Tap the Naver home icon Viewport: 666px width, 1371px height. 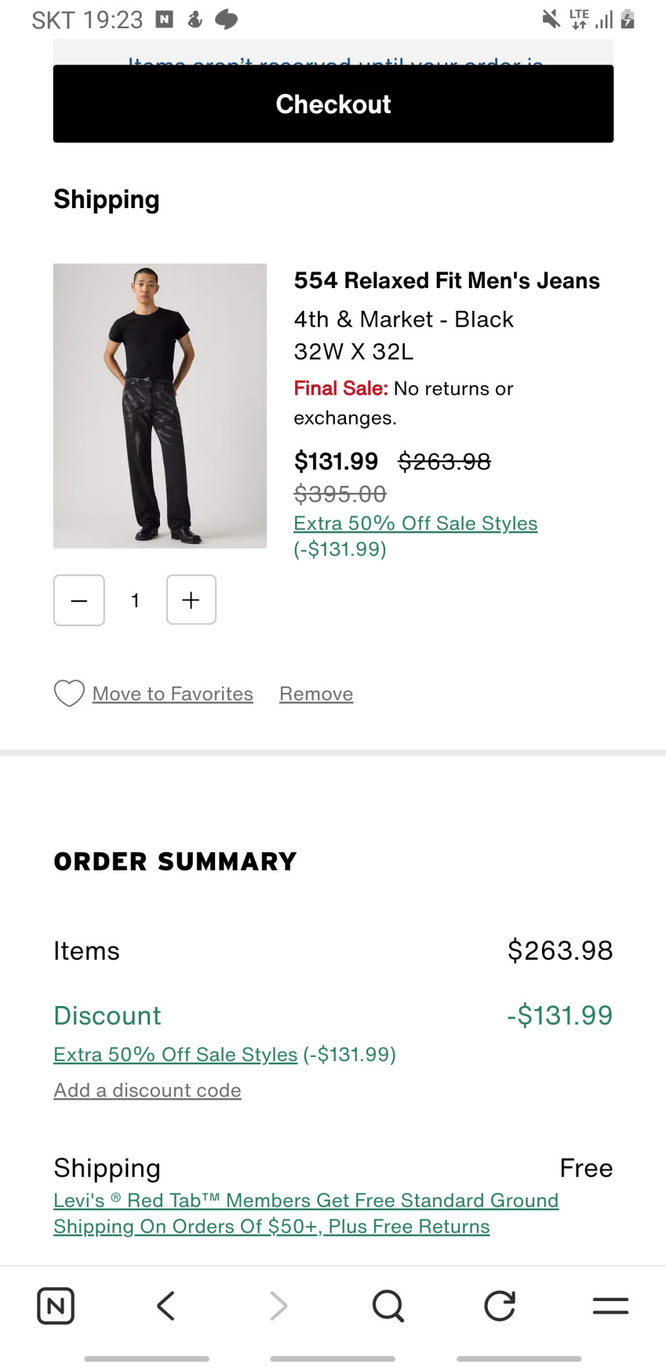click(x=56, y=1306)
